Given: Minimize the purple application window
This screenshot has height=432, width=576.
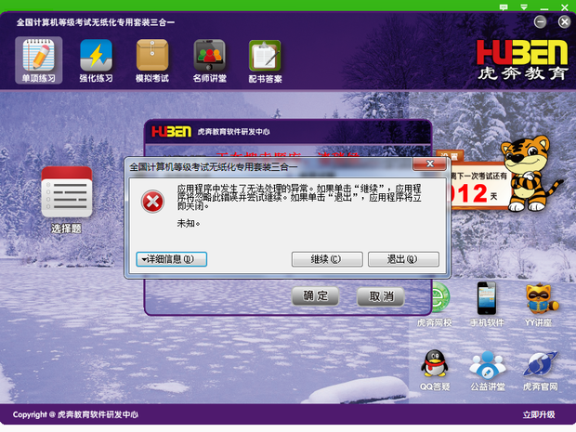Looking at the screenshot, I should point(540,22).
